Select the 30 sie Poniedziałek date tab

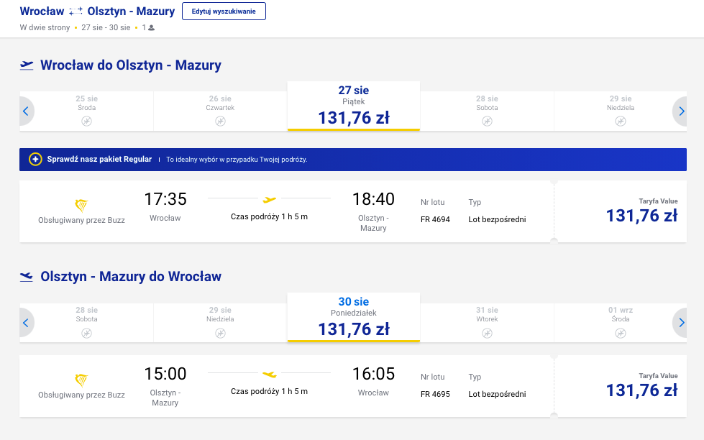pyautogui.click(x=353, y=318)
